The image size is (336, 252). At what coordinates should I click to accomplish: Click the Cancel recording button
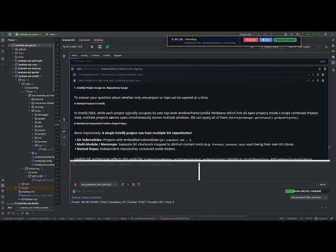point(251,40)
